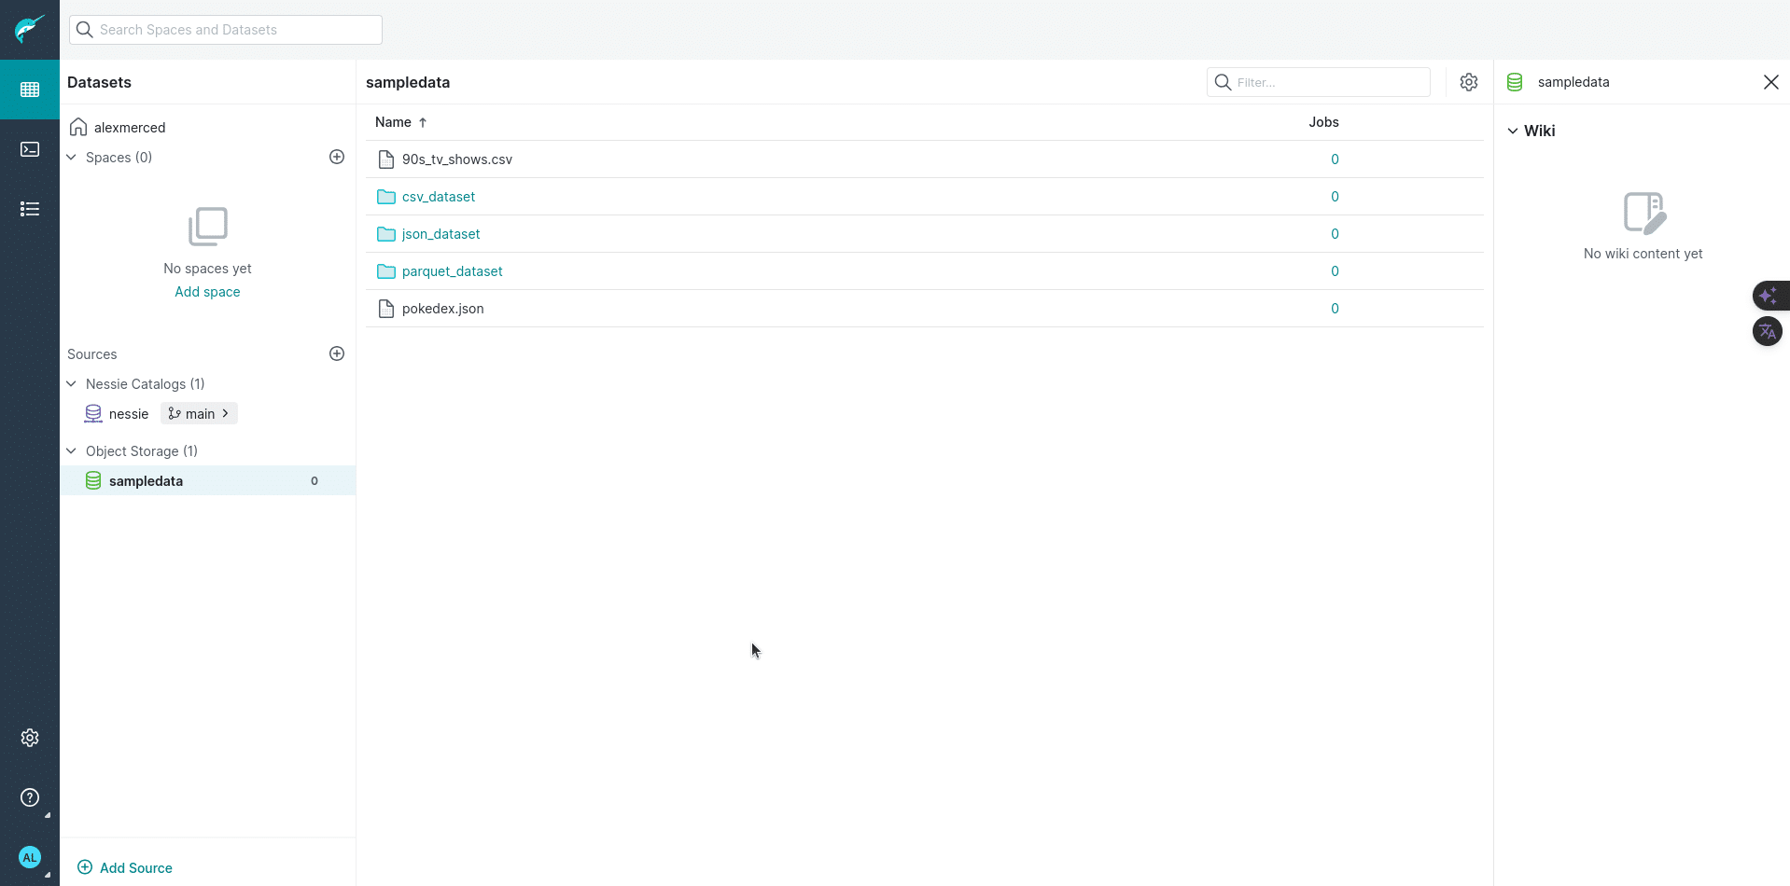Click the Add space link

pyautogui.click(x=207, y=292)
